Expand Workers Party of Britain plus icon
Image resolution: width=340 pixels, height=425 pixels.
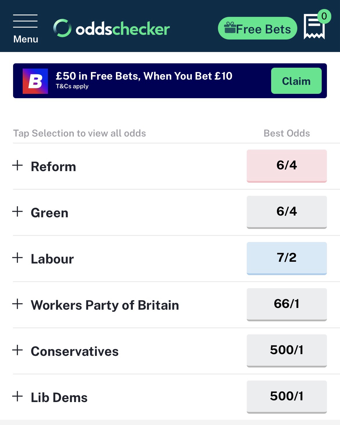[17, 304]
